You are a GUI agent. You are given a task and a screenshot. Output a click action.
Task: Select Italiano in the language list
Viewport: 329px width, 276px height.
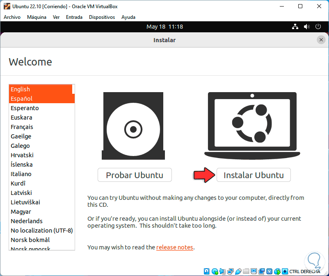point(42,174)
